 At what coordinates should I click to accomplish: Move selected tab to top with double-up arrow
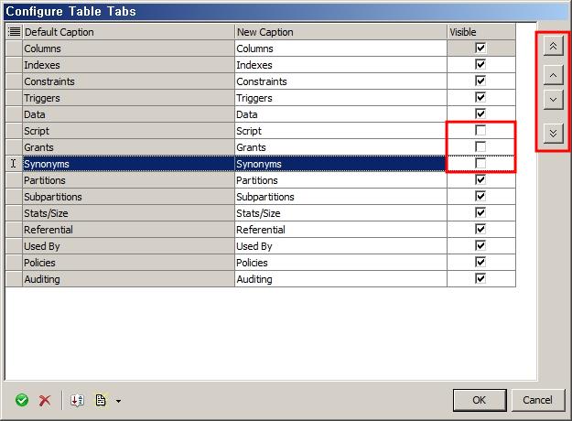coord(553,45)
